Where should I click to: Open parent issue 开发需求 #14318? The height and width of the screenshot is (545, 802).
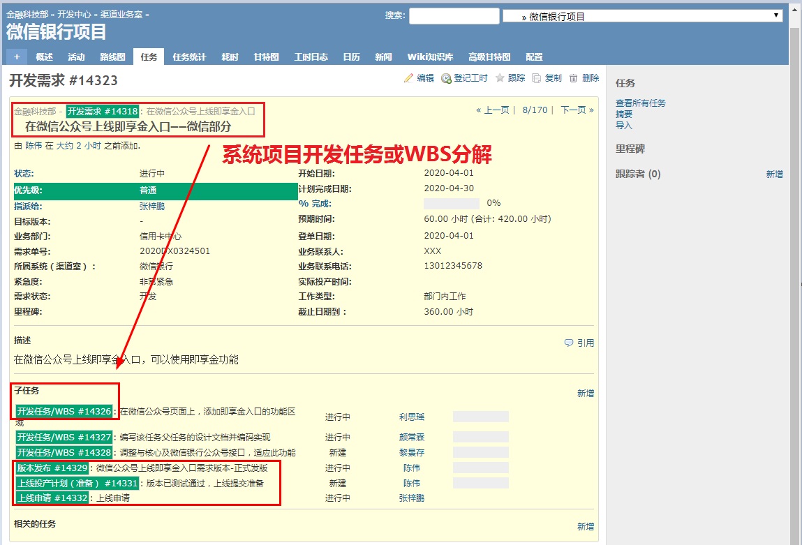[x=103, y=111]
